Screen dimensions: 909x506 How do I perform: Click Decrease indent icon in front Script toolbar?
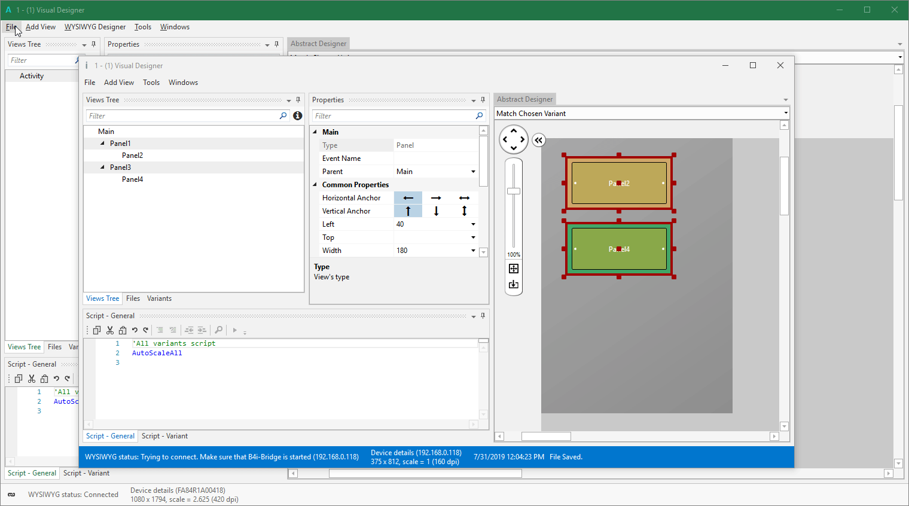tap(189, 330)
